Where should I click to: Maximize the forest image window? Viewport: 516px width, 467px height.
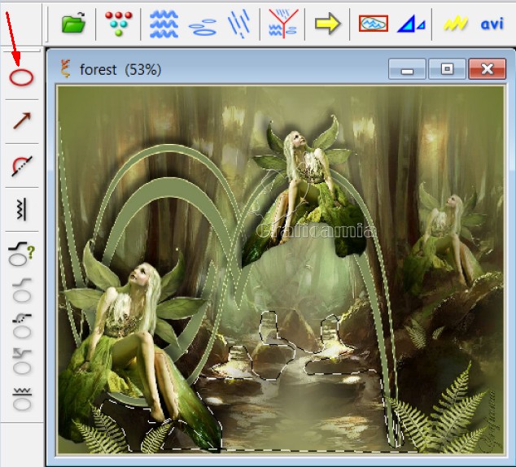tap(447, 69)
